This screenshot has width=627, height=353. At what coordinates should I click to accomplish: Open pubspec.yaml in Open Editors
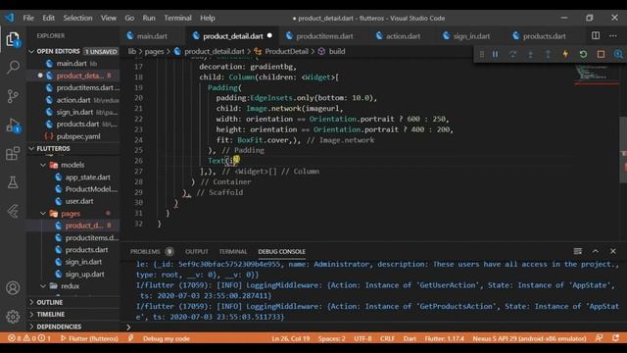(x=78, y=136)
